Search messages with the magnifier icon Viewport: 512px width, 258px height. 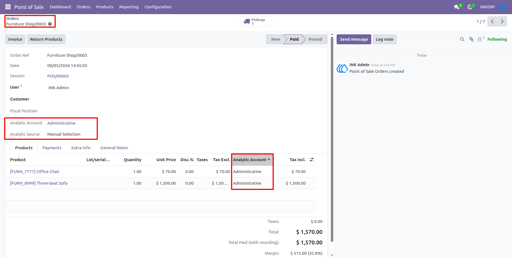(x=462, y=39)
